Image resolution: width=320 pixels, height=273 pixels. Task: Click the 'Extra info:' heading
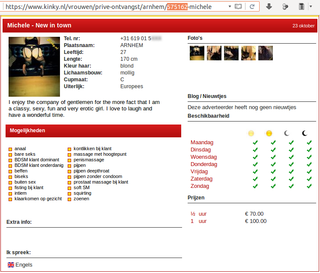19,222
